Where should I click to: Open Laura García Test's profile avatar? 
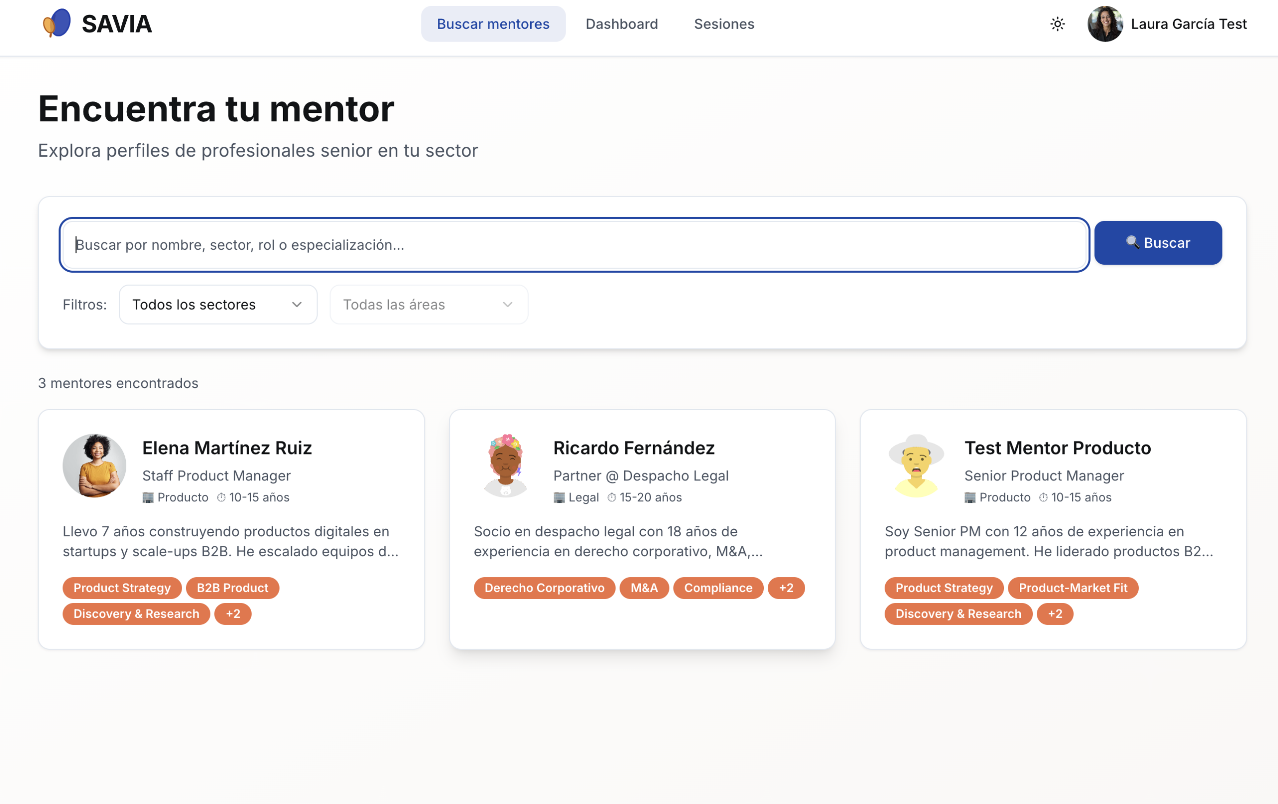1105,24
